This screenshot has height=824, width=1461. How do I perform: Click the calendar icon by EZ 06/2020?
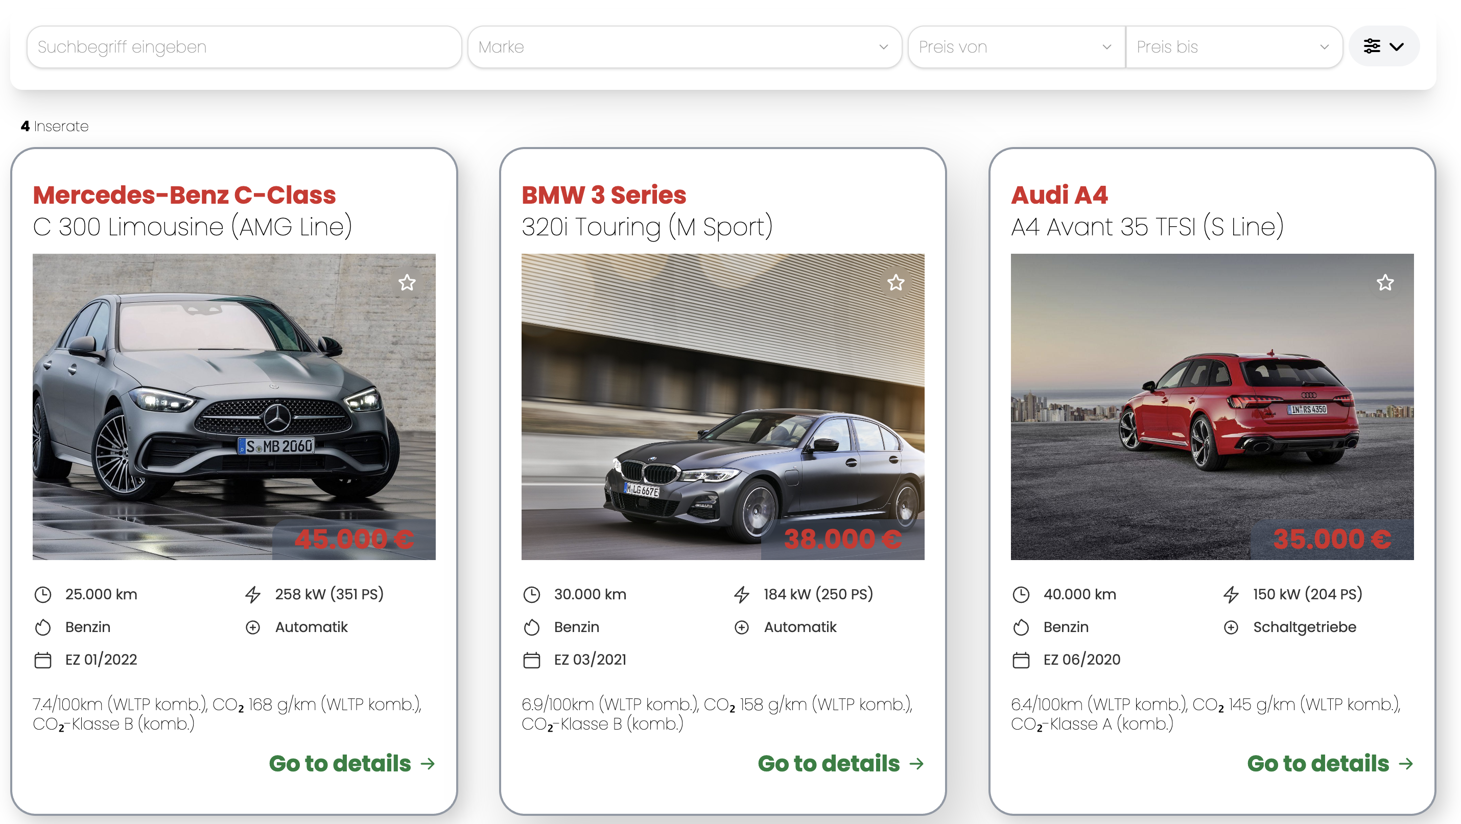(x=1020, y=660)
